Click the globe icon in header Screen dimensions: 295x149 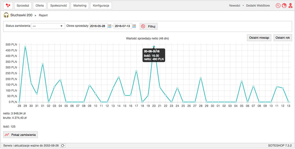(x=284, y=6)
